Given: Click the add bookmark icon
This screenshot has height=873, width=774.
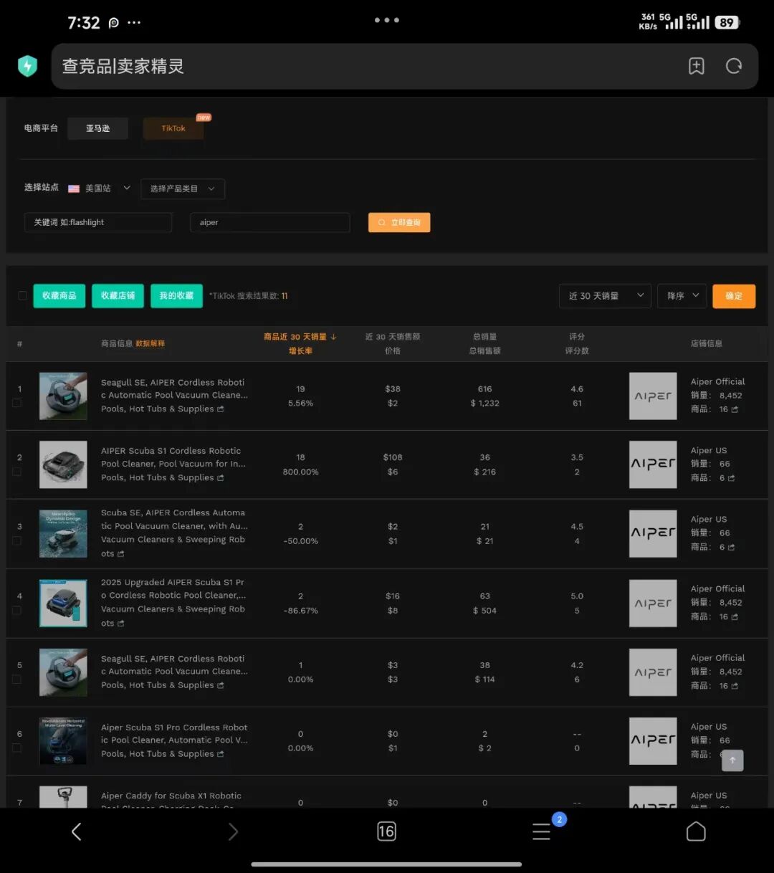Looking at the screenshot, I should pyautogui.click(x=696, y=66).
